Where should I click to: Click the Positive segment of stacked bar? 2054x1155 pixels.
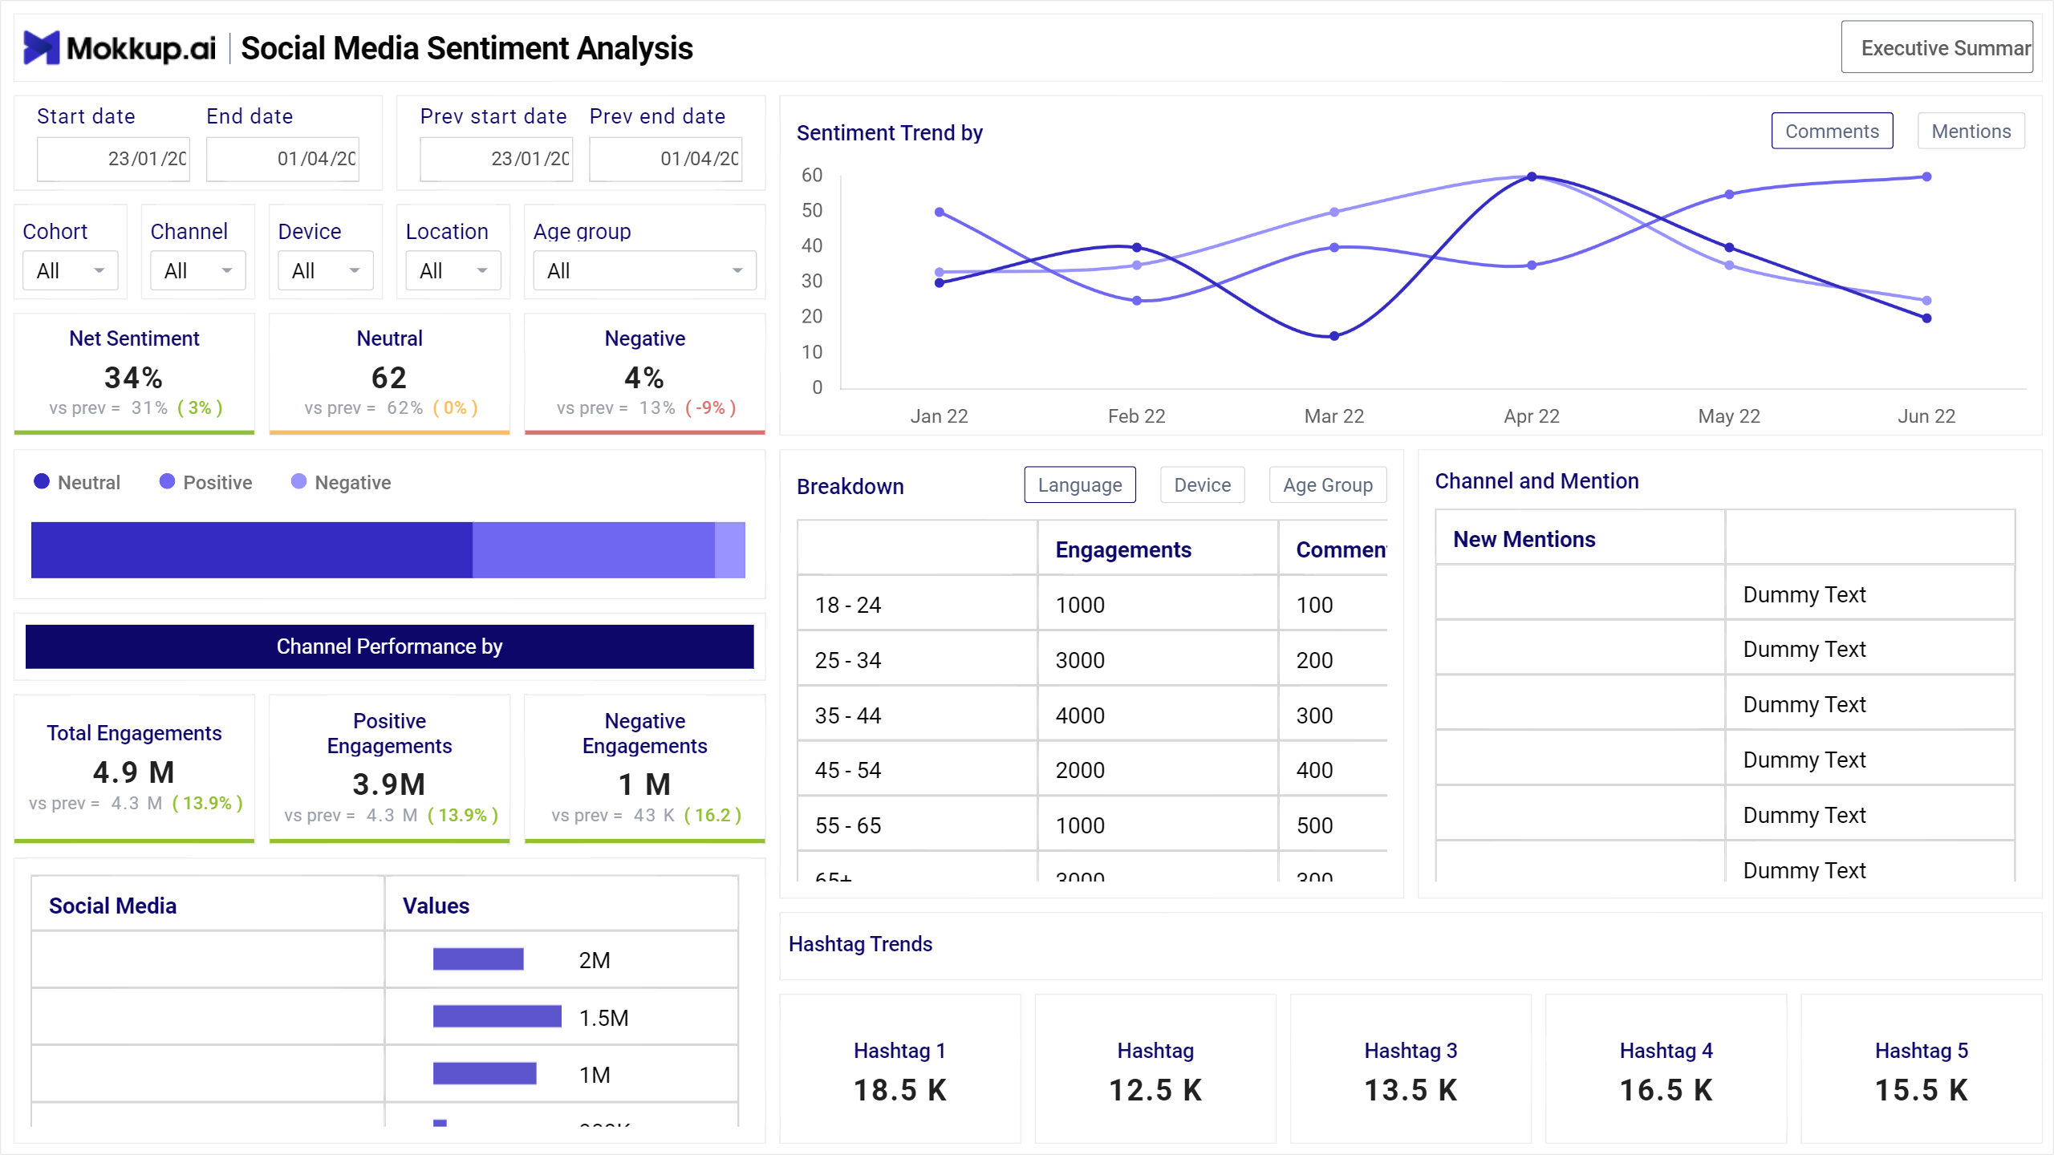(594, 550)
